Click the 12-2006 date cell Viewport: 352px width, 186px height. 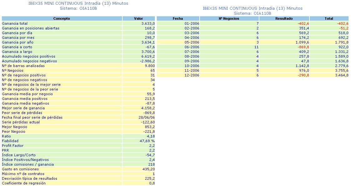(192, 75)
